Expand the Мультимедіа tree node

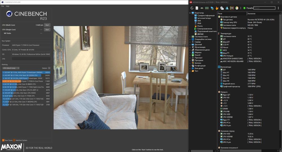pos(190,47)
